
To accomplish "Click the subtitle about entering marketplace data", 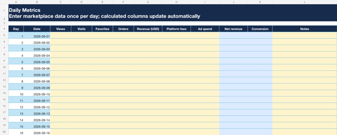I will [104, 16].
